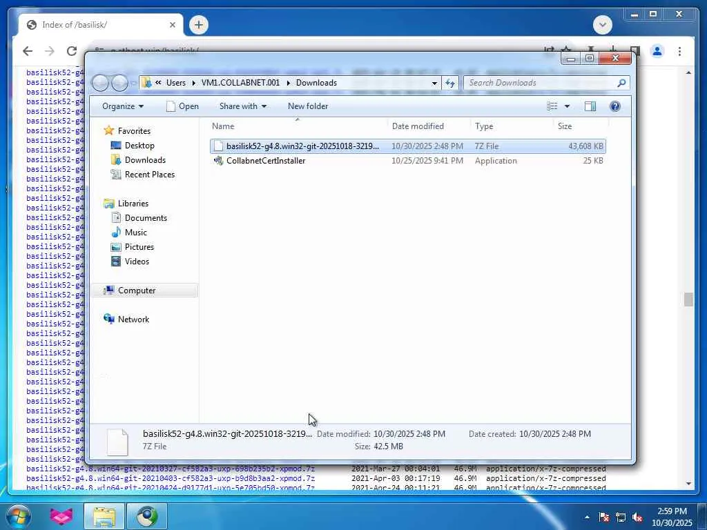
Task: Click the Open toolbar button
Action: [x=182, y=106]
